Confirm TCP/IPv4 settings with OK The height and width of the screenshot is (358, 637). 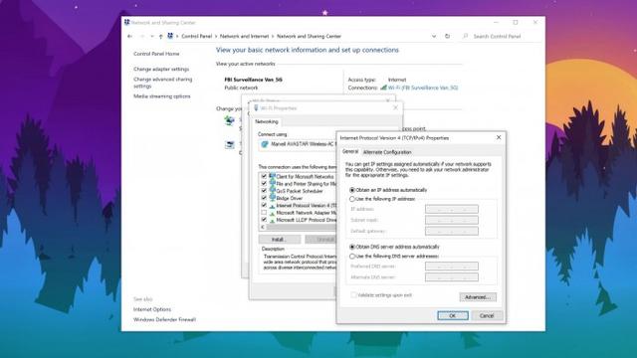click(453, 315)
